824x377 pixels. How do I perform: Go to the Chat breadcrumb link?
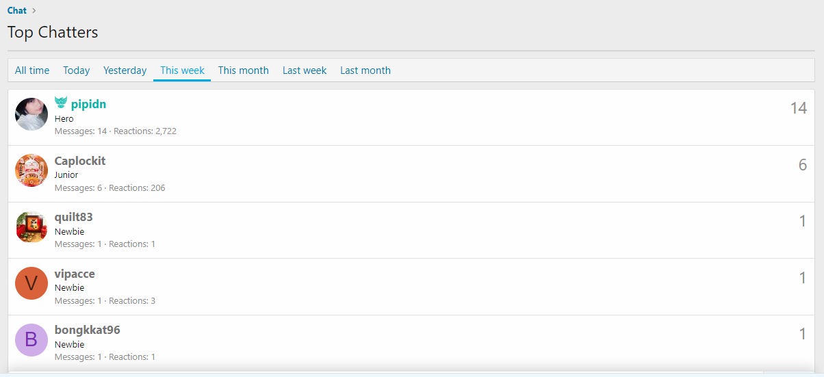pyautogui.click(x=17, y=10)
